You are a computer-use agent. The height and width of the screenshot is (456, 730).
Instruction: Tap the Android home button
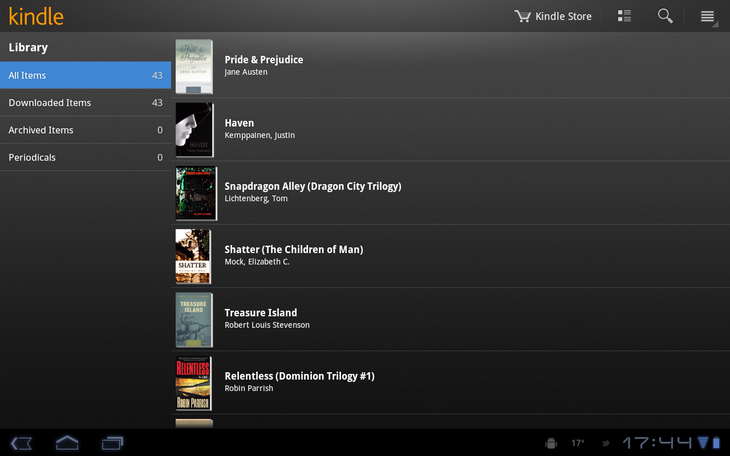(67, 443)
